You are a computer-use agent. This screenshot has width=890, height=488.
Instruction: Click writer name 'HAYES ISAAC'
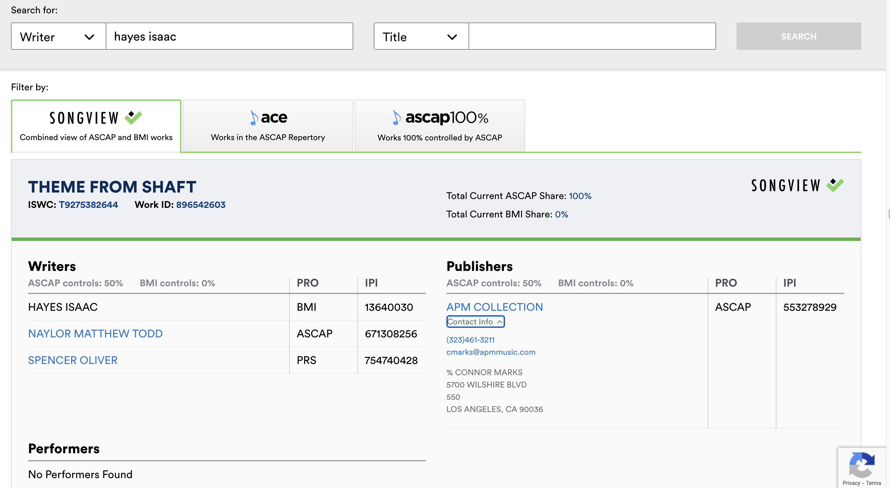(x=63, y=307)
